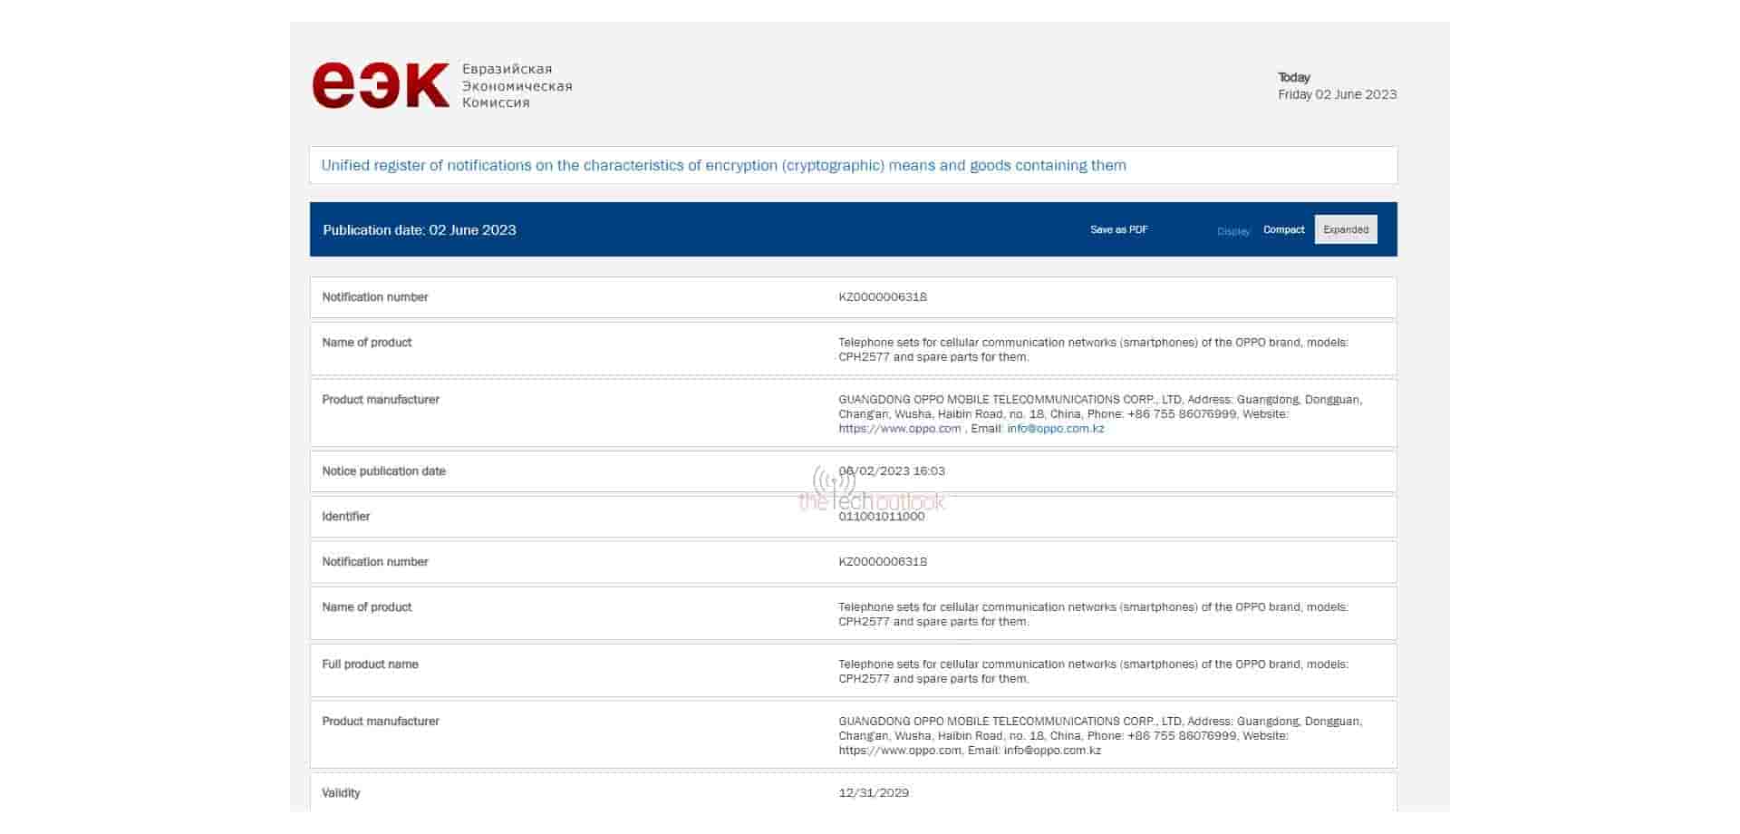Click the first Name of product label

tap(366, 343)
